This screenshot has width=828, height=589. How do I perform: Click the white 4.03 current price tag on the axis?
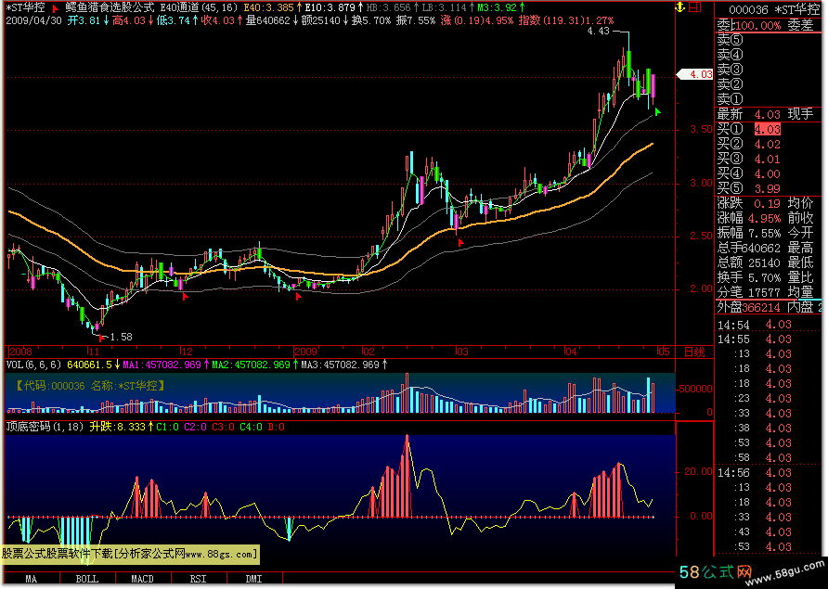[x=695, y=74]
